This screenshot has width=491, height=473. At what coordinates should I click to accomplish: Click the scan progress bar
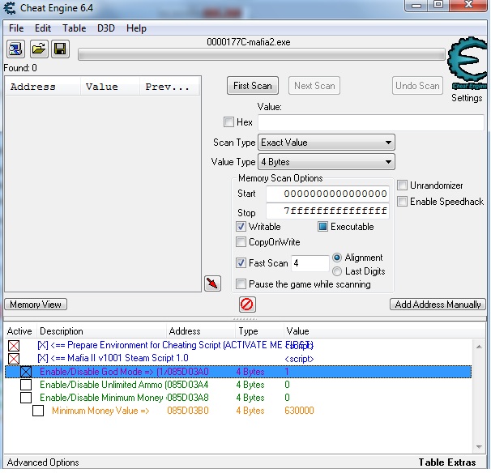[x=262, y=54]
